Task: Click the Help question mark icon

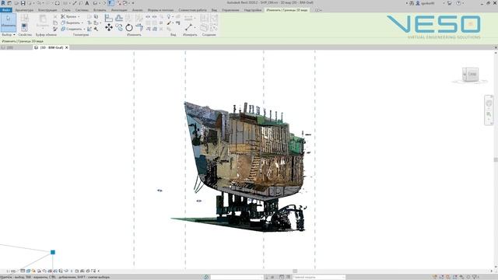Action: pyautogui.click(x=458, y=3)
